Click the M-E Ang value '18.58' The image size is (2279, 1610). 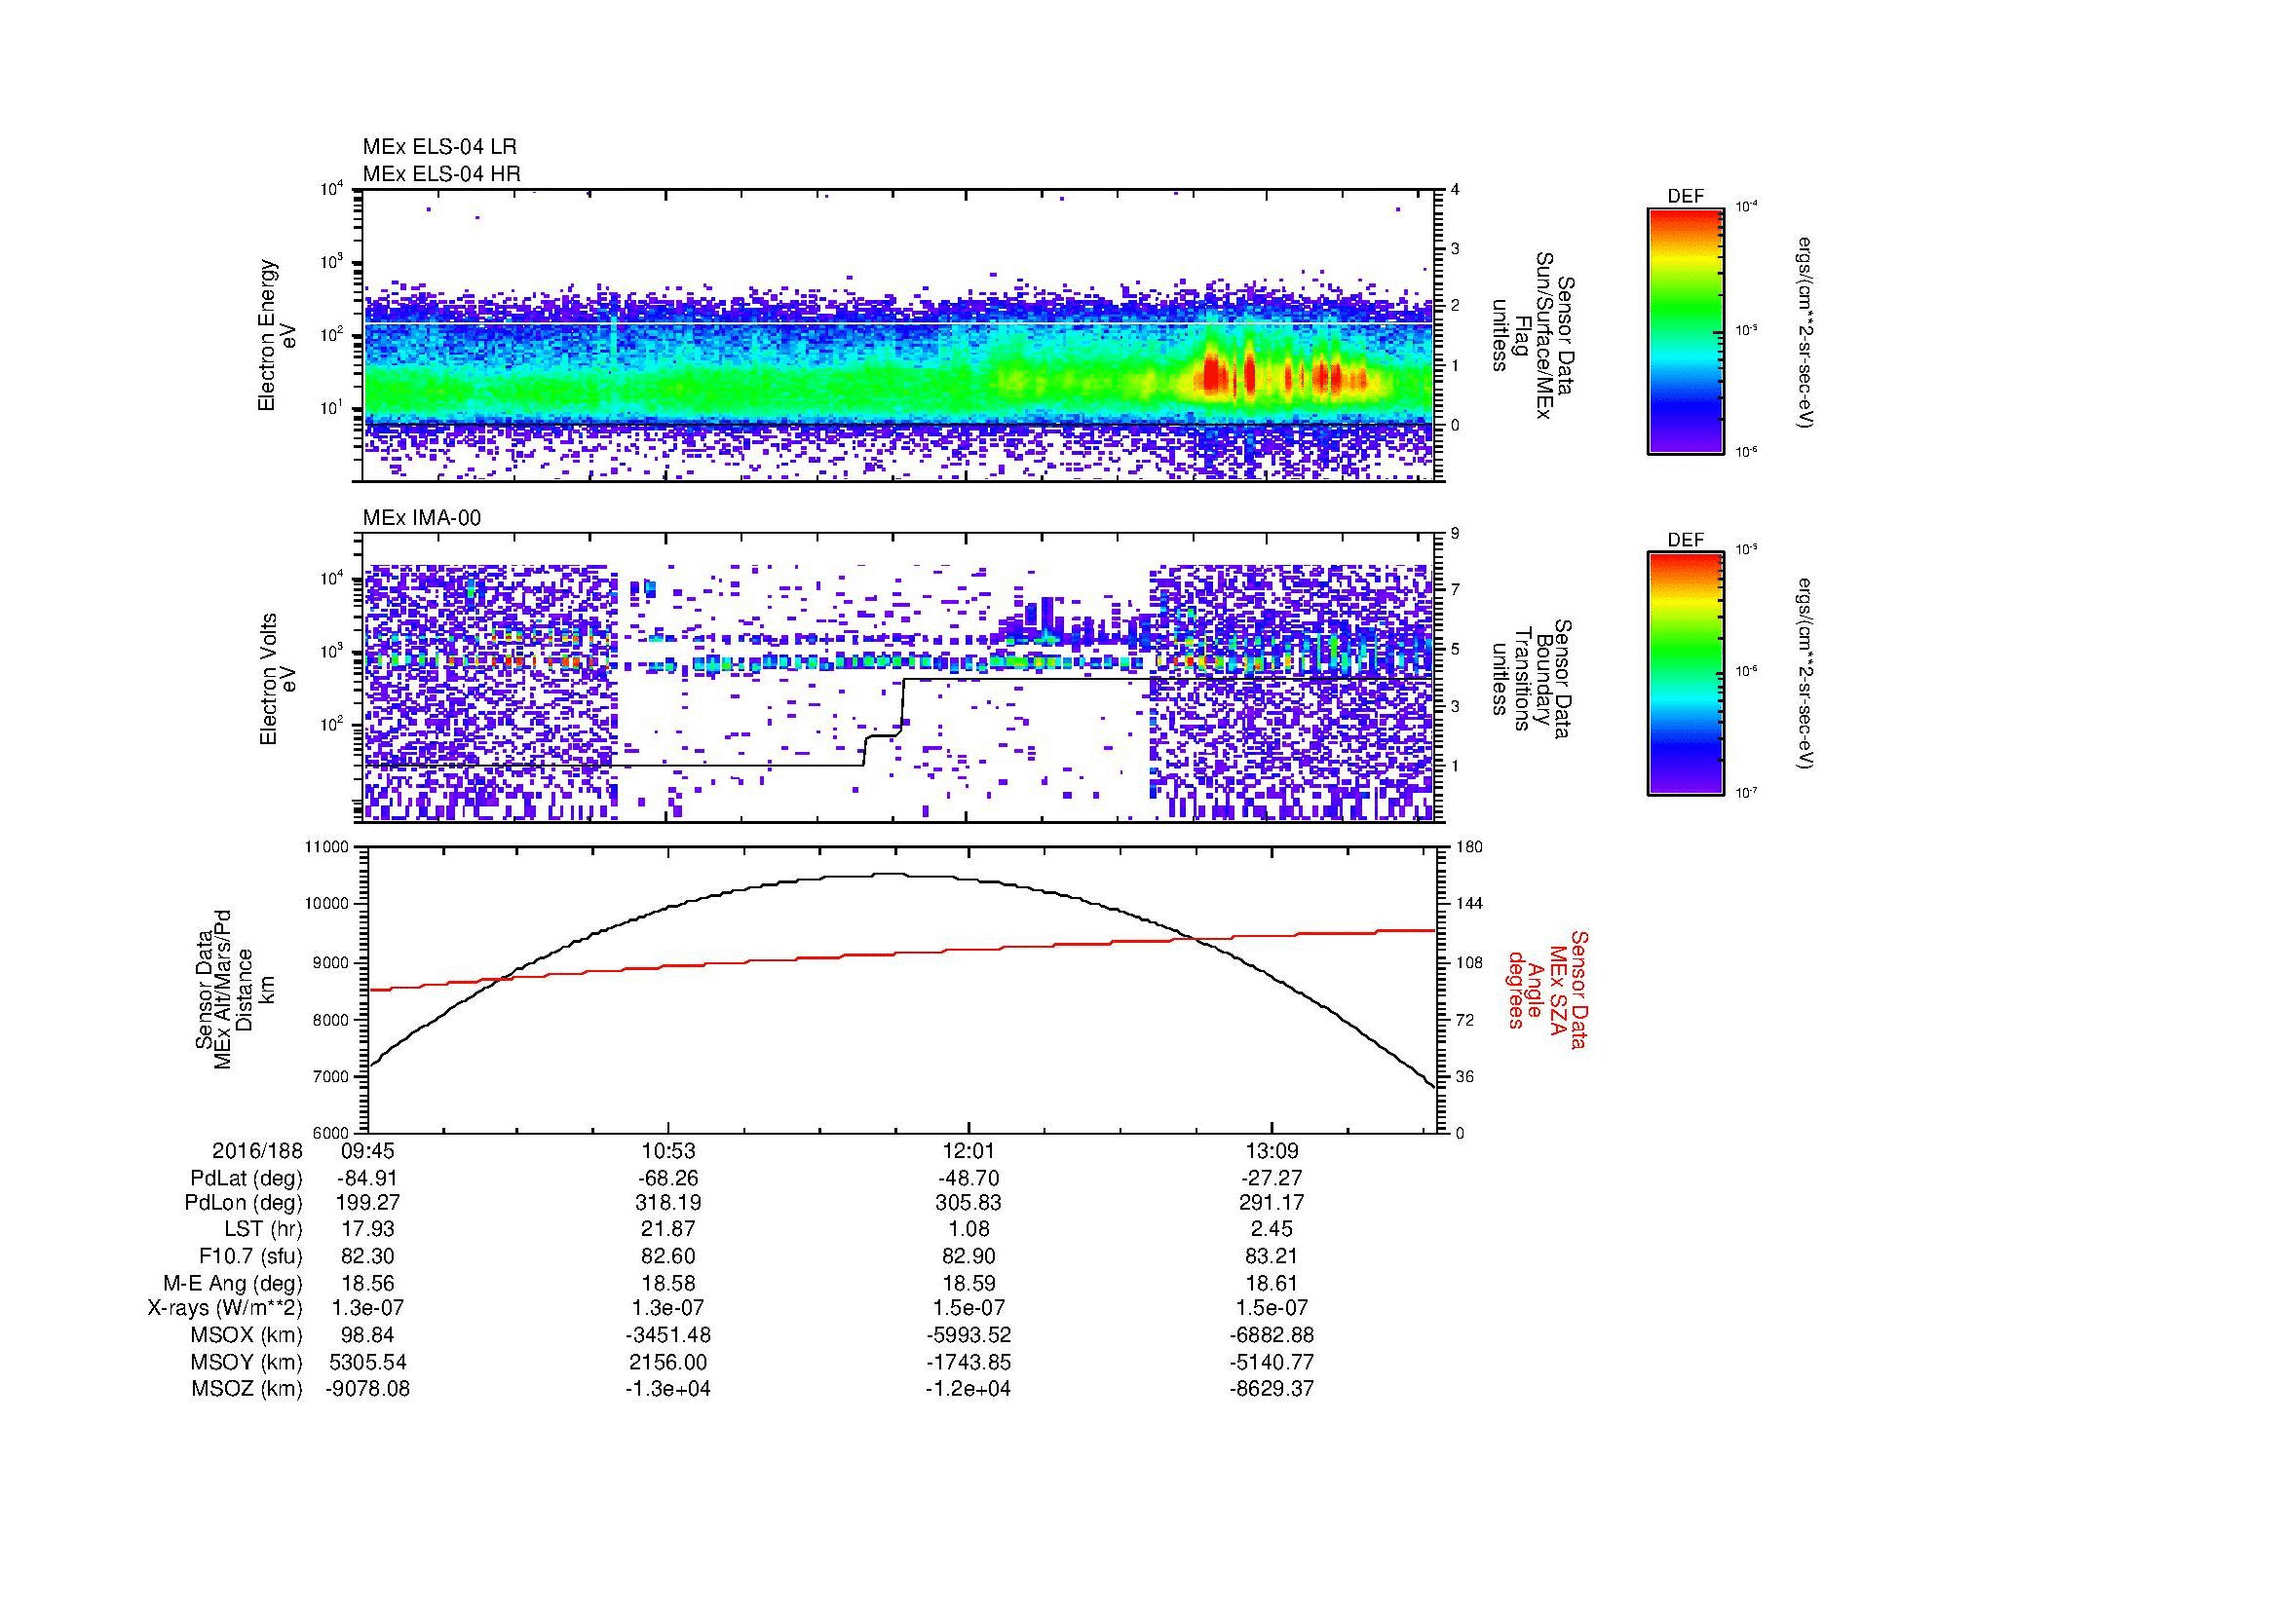tap(668, 1284)
